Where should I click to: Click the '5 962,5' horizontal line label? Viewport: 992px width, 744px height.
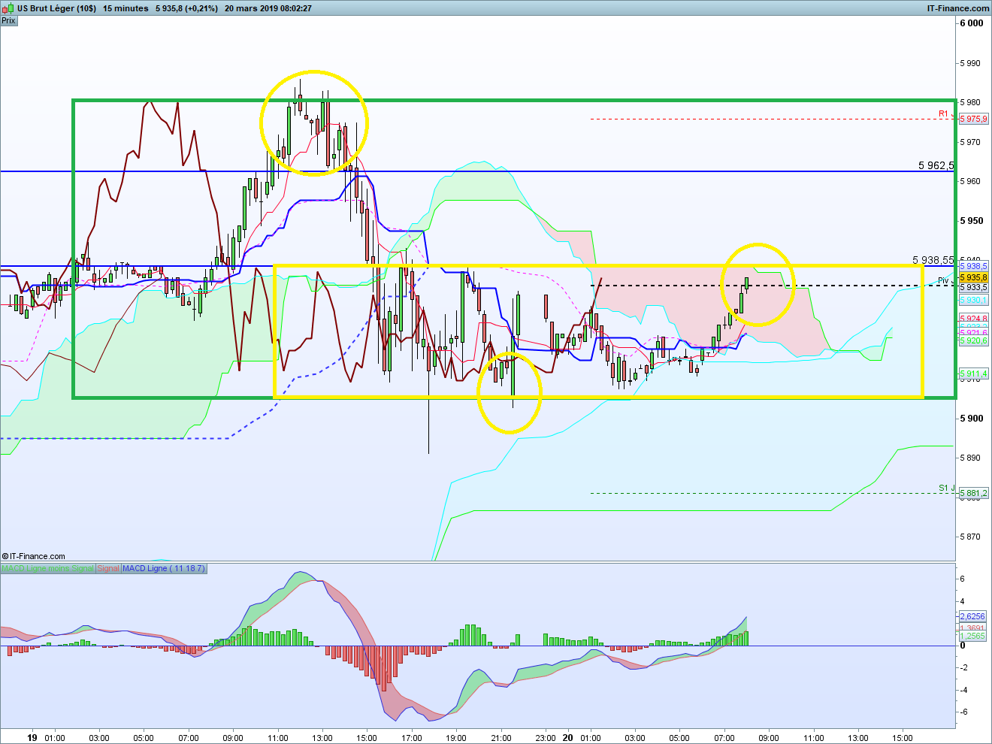936,165
